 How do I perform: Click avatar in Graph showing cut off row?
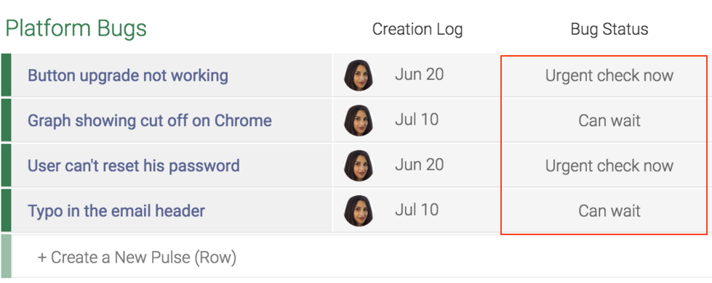(359, 120)
